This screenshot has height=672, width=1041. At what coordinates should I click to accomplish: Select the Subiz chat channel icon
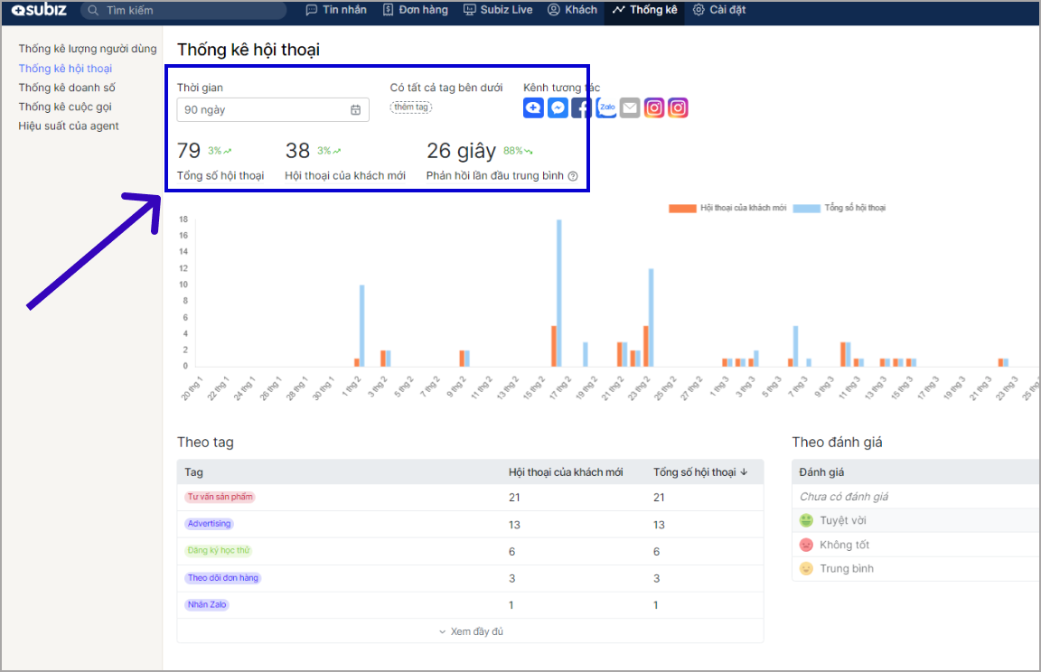[533, 107]
